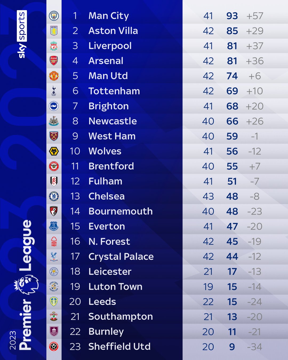Viewport: 288px width, 360px height.
Task: Click the Sky Sports logo
Action: pyautogui.click(x=22, y=34)
